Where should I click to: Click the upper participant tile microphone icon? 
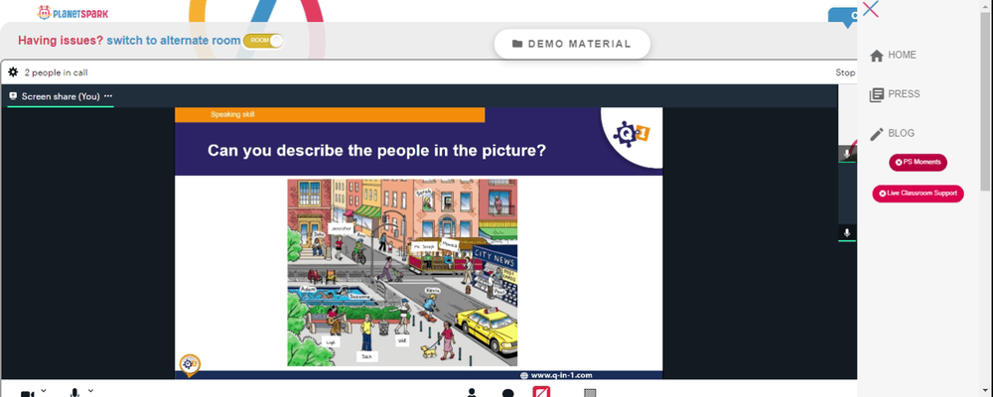(x=847, y=154)
